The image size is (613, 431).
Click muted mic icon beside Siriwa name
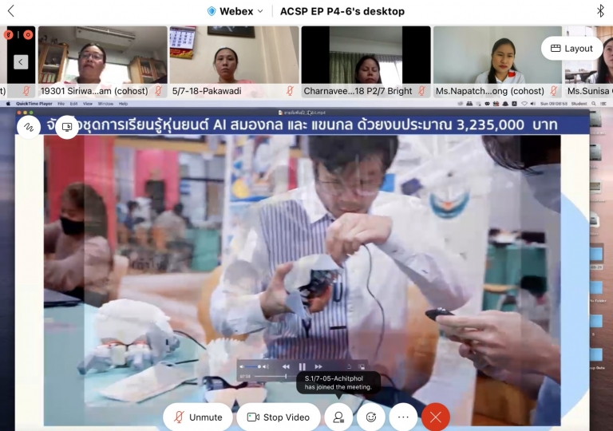click(x=158, y=91)
